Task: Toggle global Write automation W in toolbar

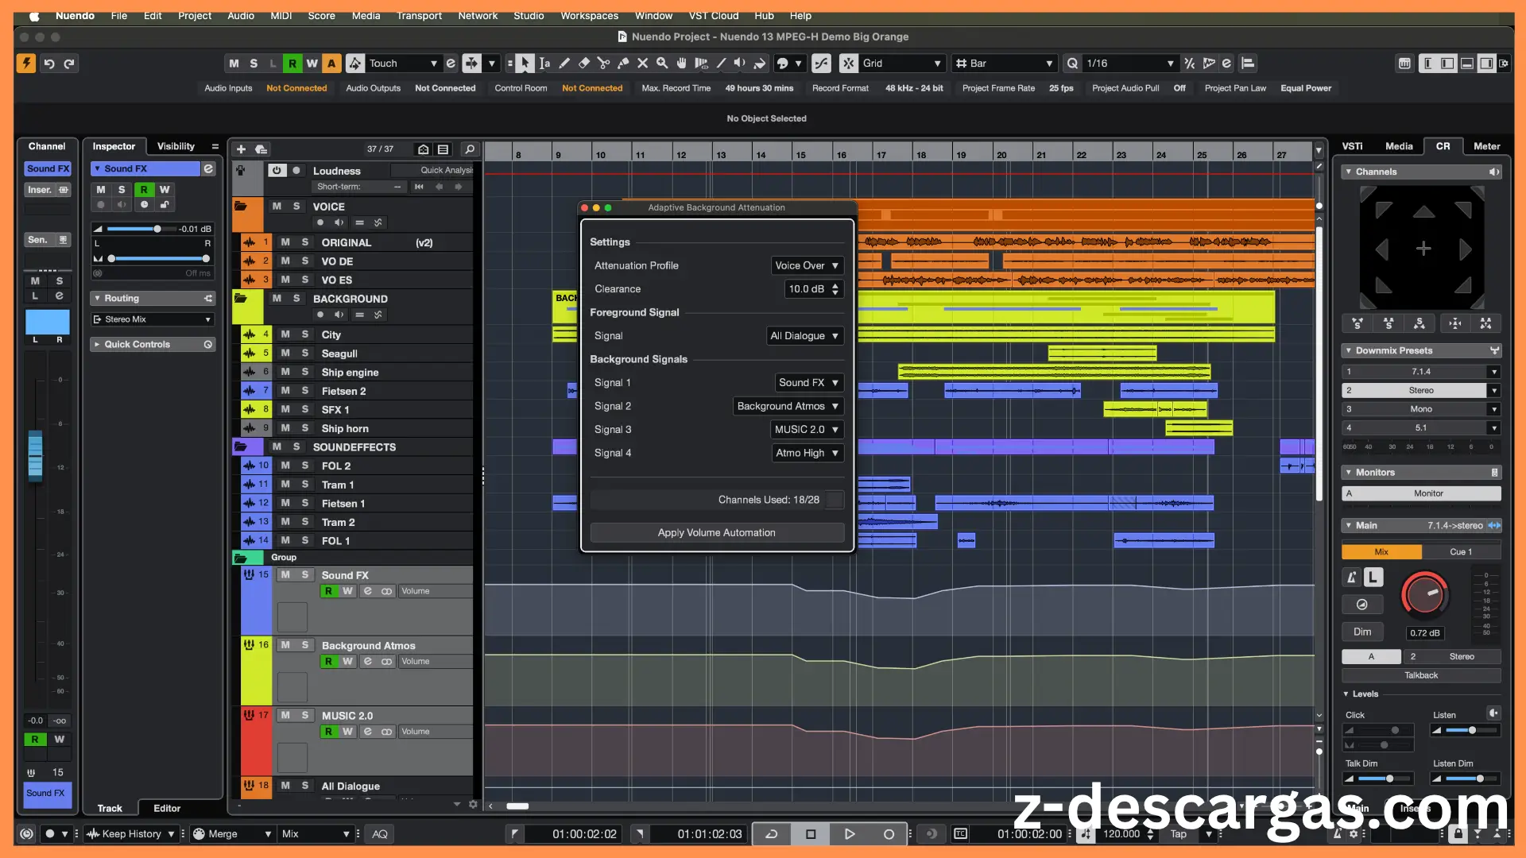Action: click(312, 64)
